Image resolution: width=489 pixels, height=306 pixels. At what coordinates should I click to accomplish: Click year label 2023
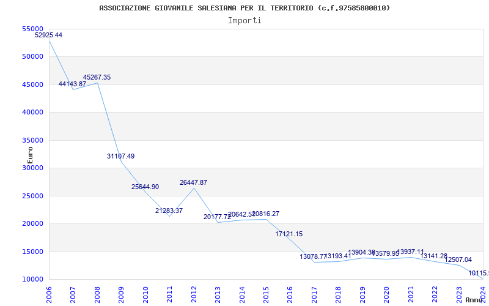tap(460, 294)
